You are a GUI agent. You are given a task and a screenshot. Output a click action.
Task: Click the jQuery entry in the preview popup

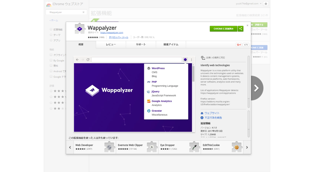pyautogui.click(x=155, y=91)
